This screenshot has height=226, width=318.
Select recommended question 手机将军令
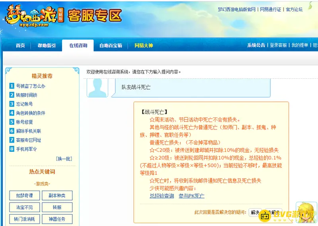(x=26, y=149)
